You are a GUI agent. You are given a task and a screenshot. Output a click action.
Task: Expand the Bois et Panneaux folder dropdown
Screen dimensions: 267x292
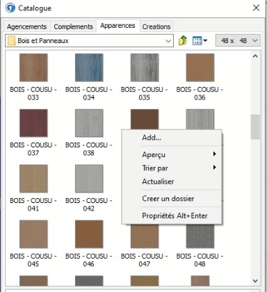click(x=168, y=41)
